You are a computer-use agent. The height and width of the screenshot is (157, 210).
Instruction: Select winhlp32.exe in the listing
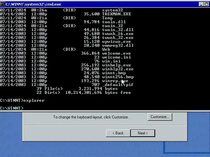(118, 69)
